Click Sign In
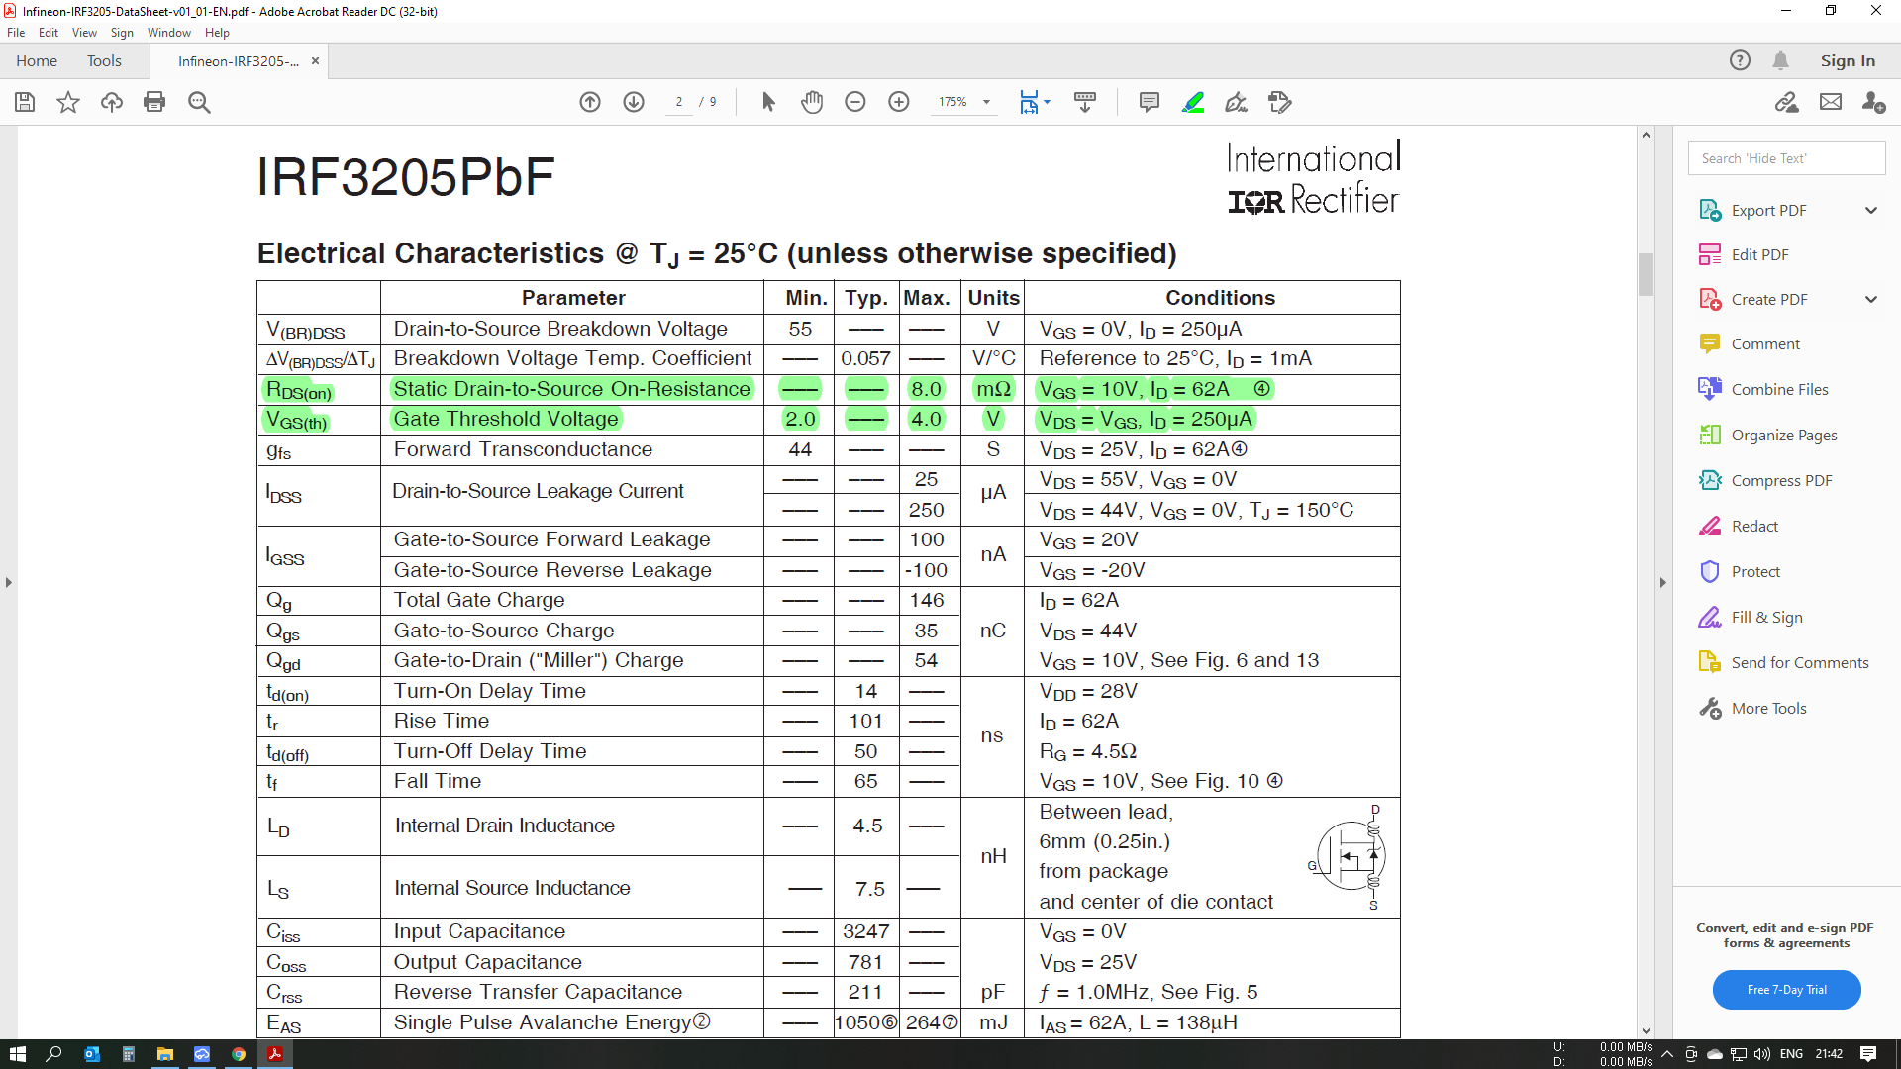 click(1848, 61)
